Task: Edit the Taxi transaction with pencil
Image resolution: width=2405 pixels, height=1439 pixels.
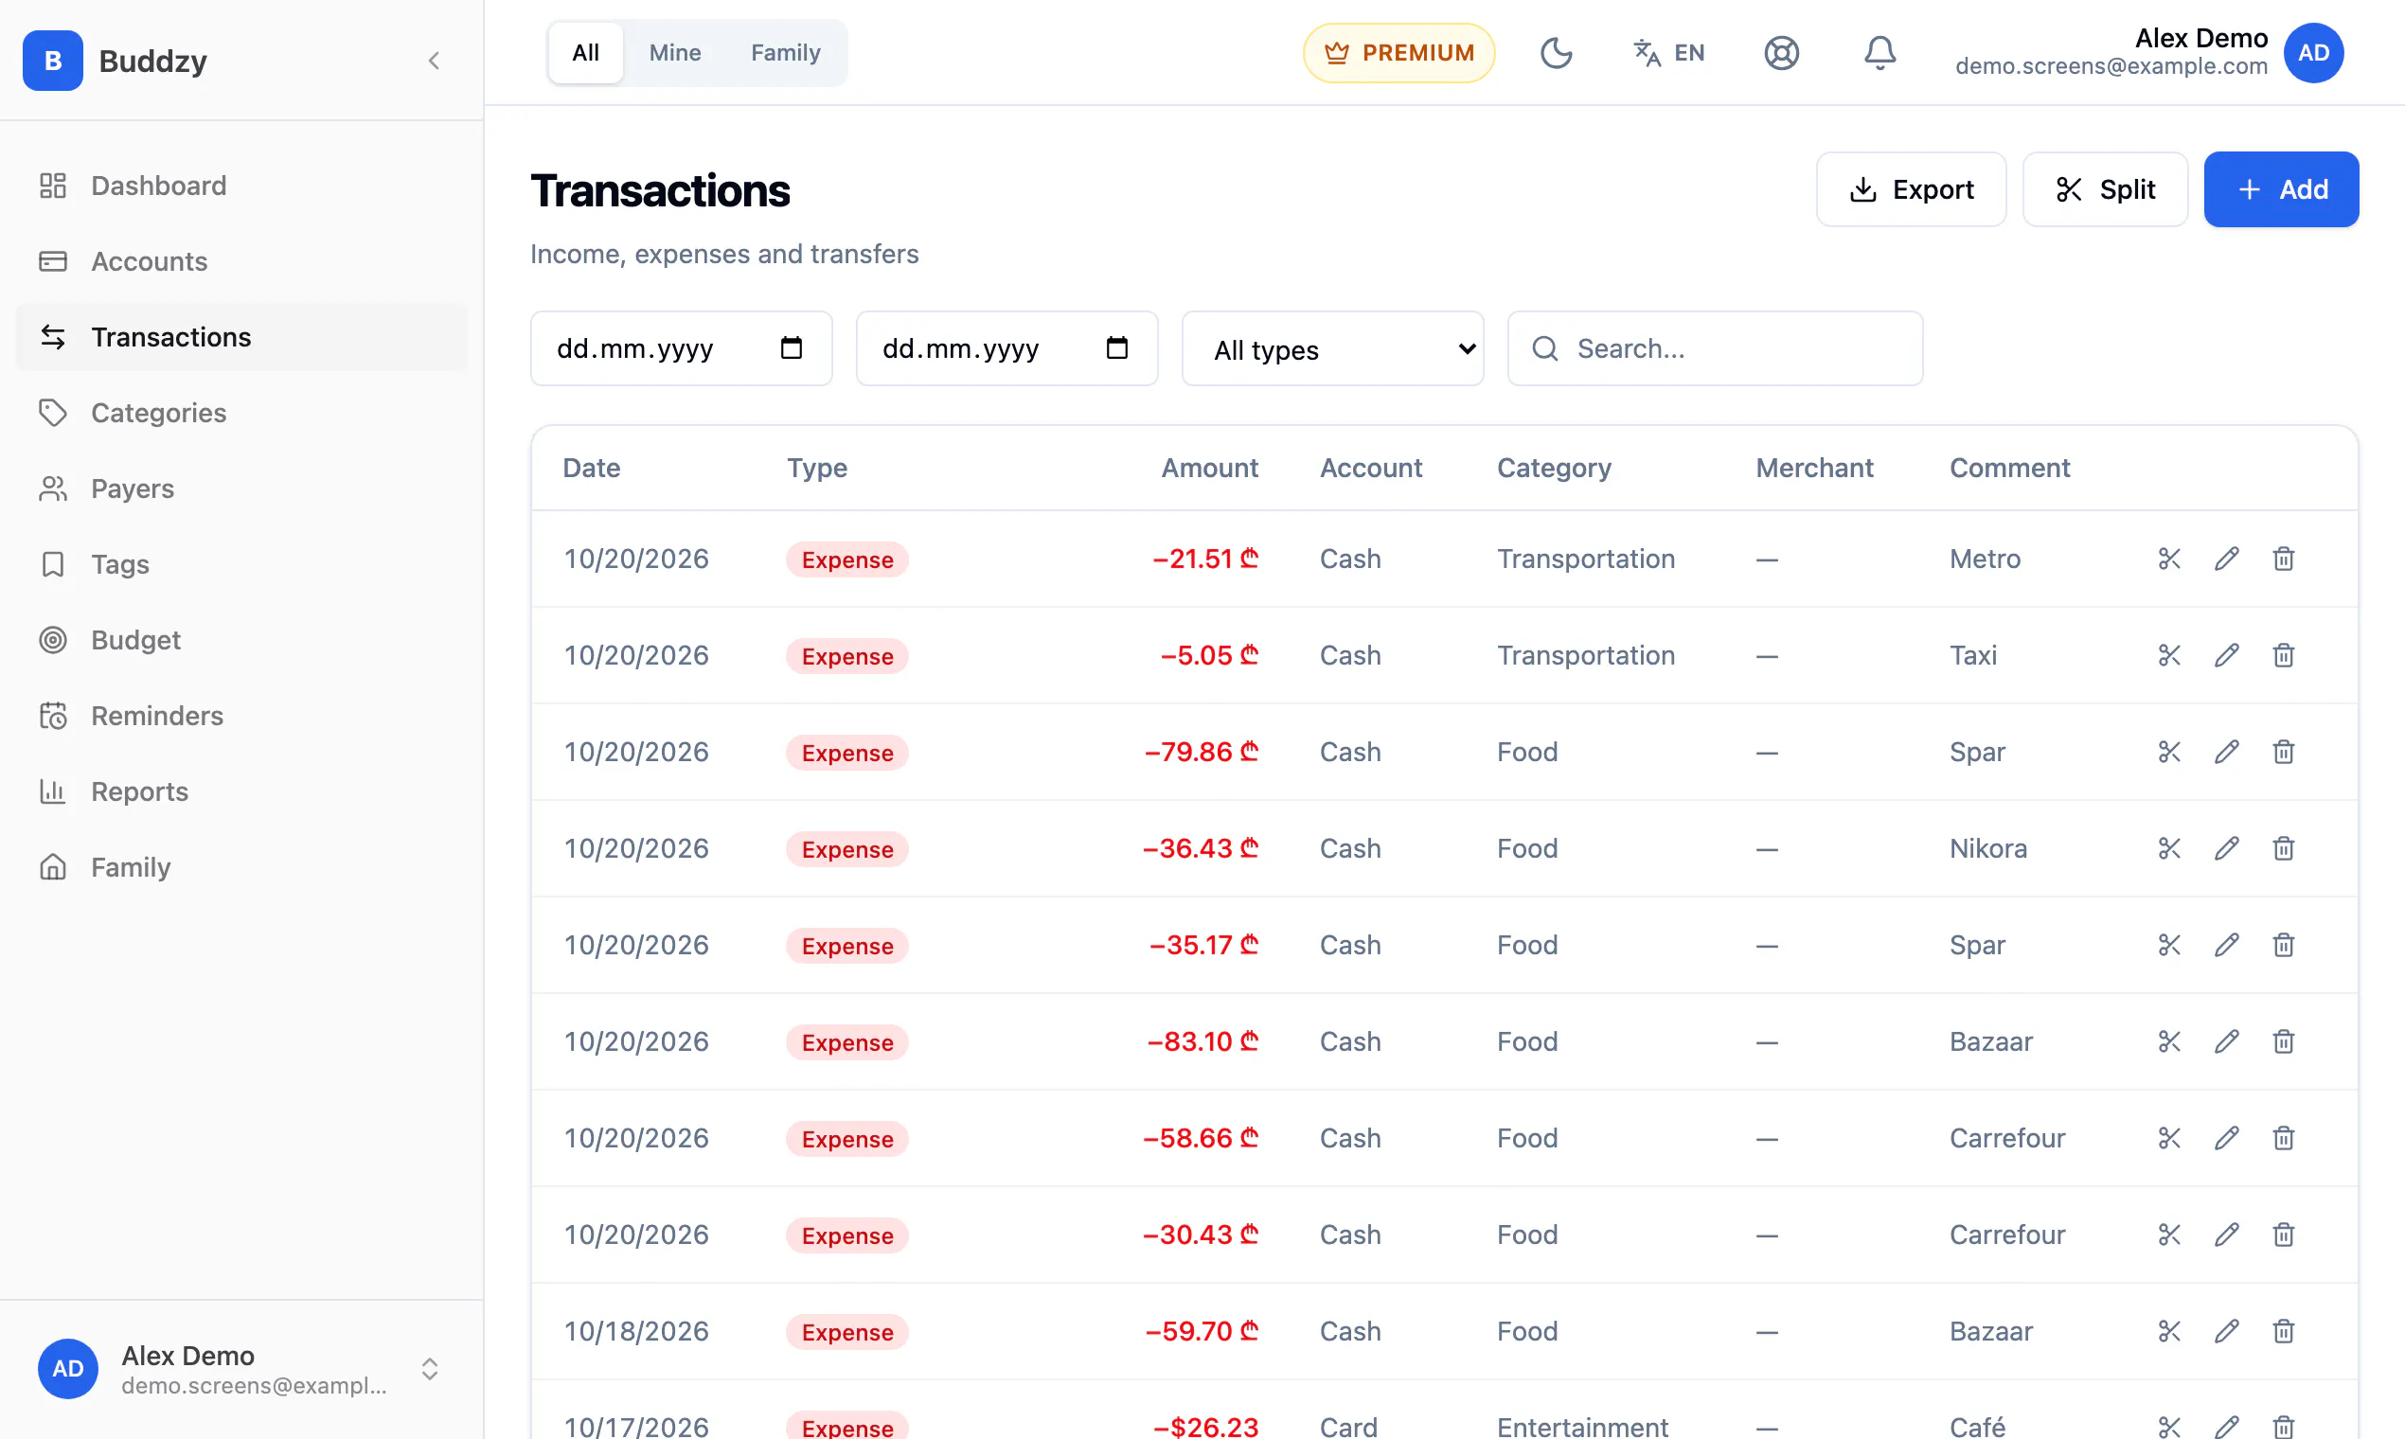Action: (x=2227, y=655)
